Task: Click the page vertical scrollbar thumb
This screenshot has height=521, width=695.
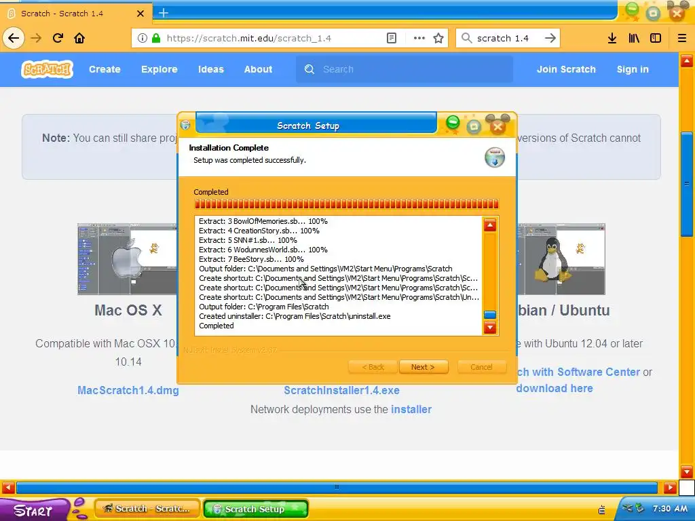Action: point(687,183)
